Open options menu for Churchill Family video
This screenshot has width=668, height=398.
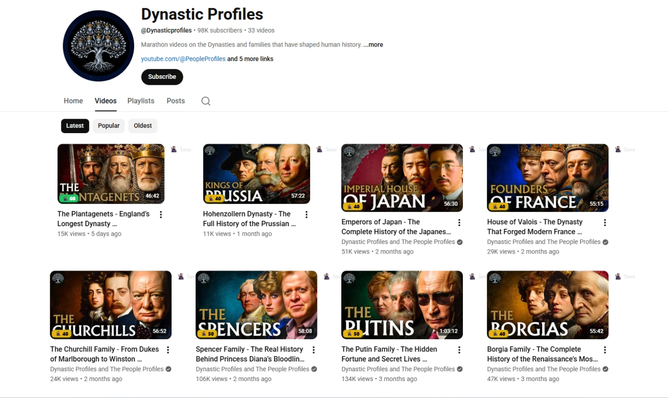click(168, 350)
